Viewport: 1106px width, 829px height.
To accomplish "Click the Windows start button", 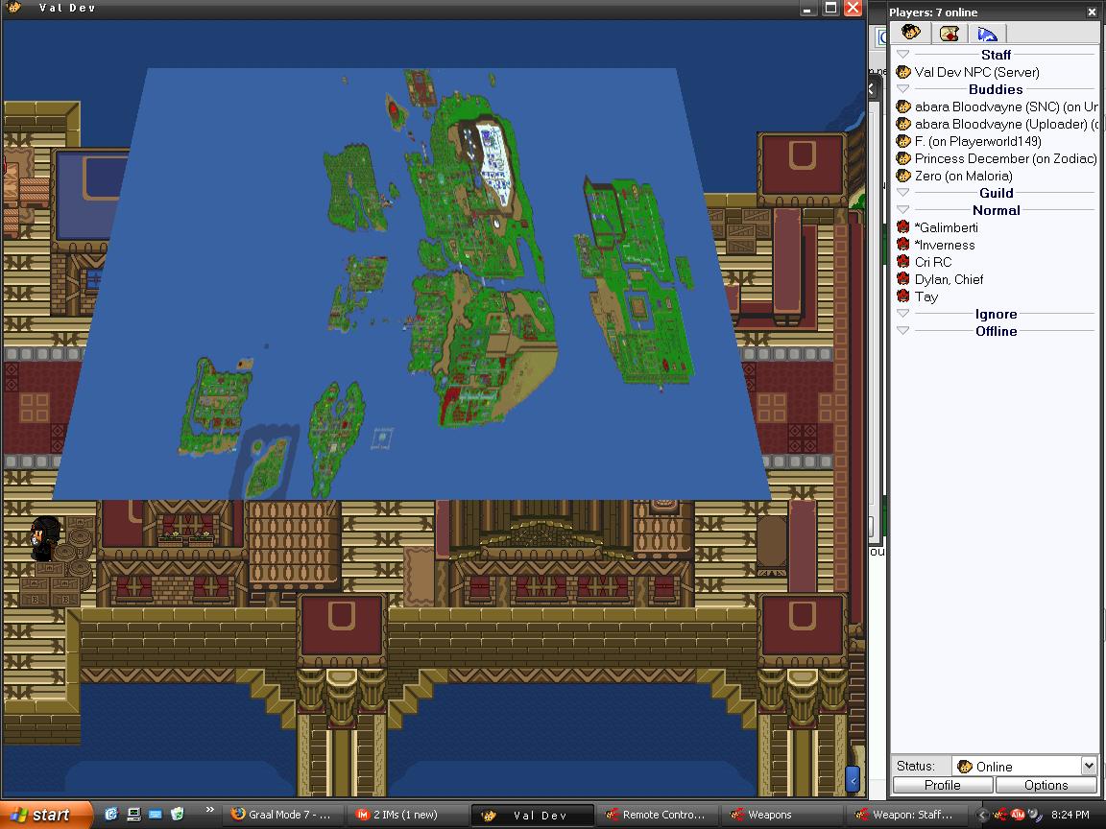I will [44, 815].
